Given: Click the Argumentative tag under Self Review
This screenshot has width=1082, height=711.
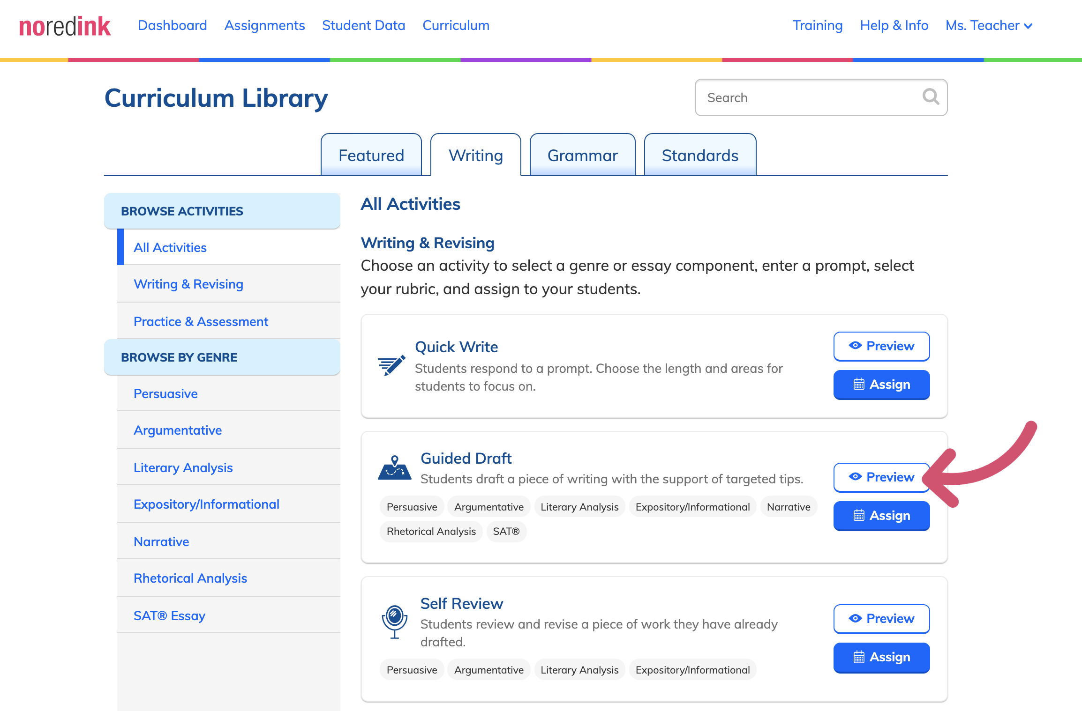Looking at the screenshot, I should (489, 670).
